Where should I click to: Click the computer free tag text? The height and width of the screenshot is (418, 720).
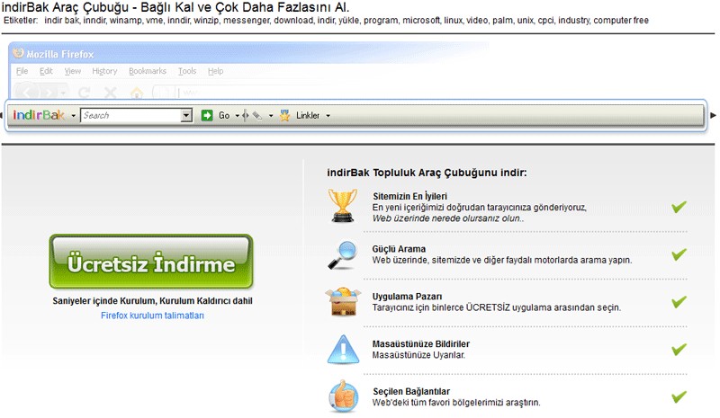[621, 21]
